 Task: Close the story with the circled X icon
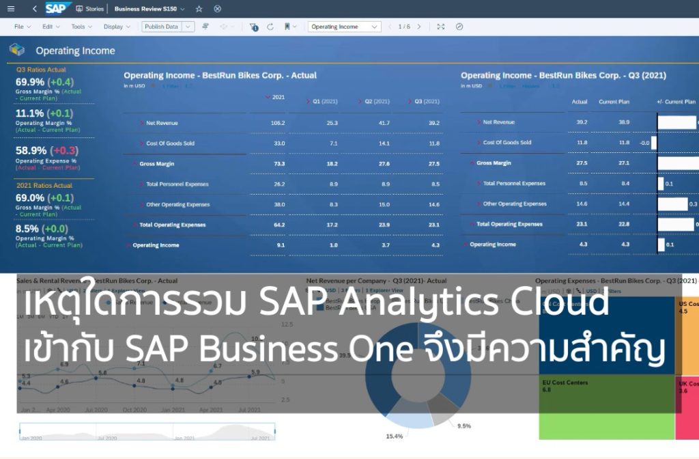click(218, 8)
